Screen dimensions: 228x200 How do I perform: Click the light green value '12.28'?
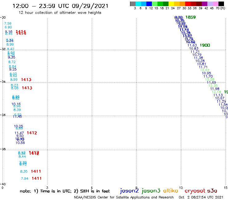[x=210, y=79]
